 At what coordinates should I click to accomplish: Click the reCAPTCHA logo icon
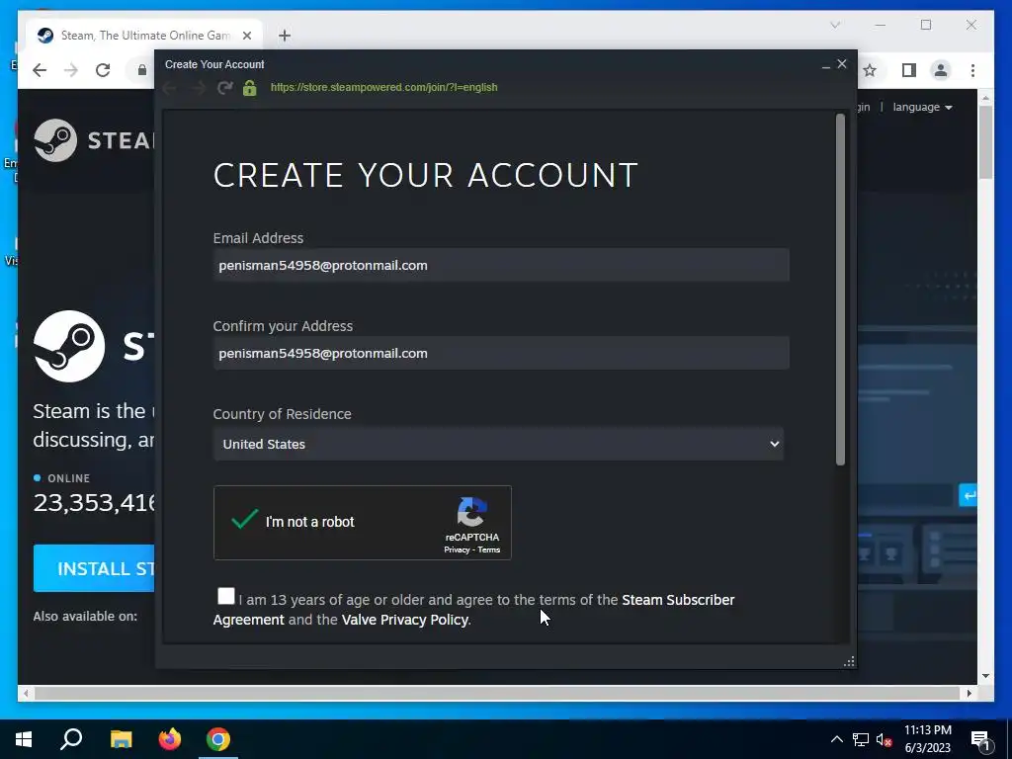click(x=471, y=513)
